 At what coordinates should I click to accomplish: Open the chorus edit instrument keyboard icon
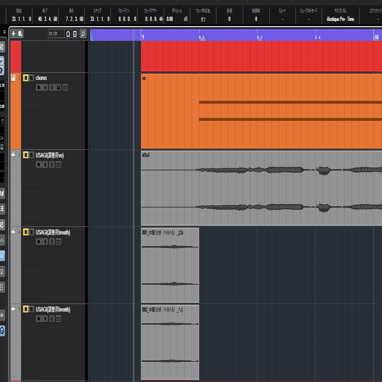click(x=59, y=87)
